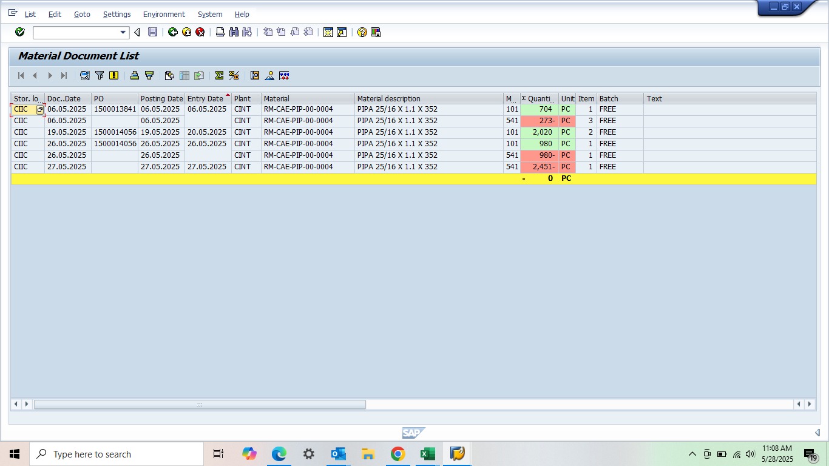Open Excel from the Windows taskbar
This screenshot has width=829, height=466.
pos(427,454)
